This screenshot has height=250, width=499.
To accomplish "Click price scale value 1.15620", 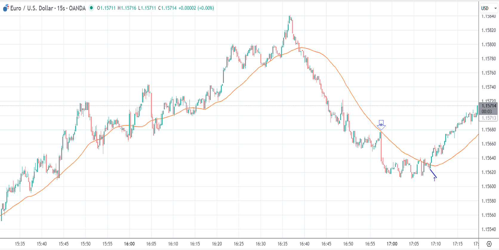I will [489, 172].
